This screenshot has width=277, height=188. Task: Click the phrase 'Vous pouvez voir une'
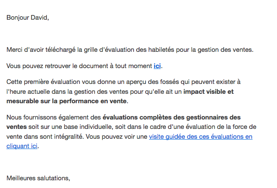[x=116, y=137]
